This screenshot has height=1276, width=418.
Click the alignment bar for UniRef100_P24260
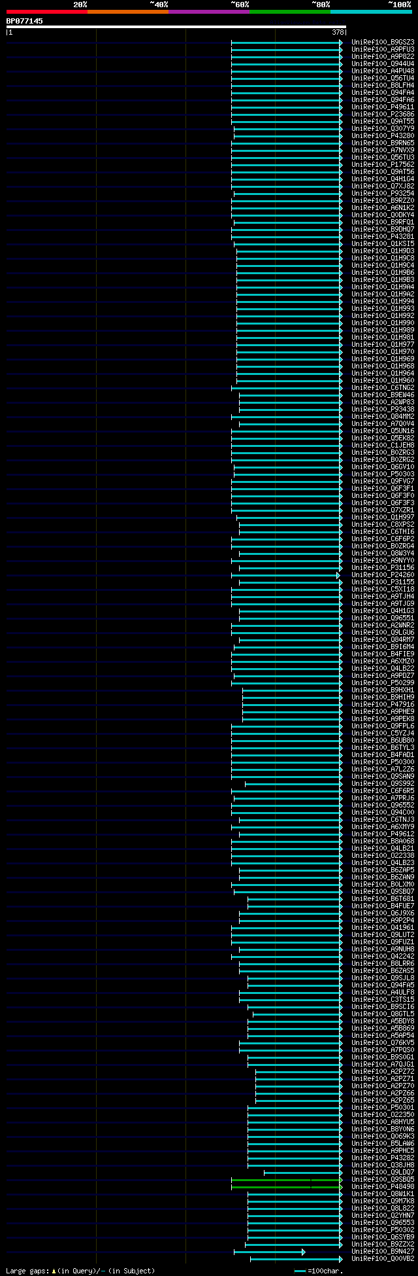[285, 575]
